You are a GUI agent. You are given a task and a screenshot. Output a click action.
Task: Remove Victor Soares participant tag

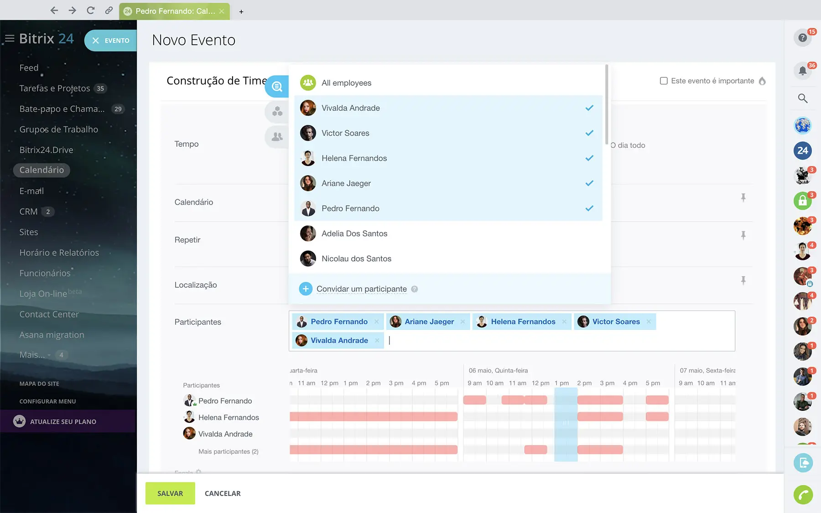(649, 322)
